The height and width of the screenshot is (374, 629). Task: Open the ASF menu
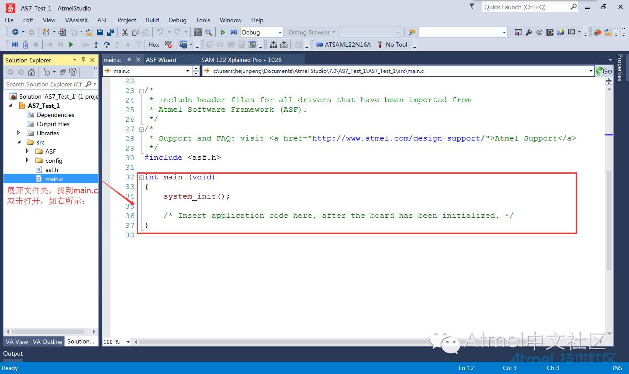(103, 20)
